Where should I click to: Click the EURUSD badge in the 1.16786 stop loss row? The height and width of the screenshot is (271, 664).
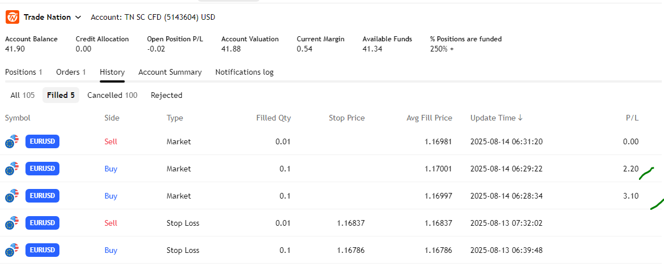[x=42, y=250]
